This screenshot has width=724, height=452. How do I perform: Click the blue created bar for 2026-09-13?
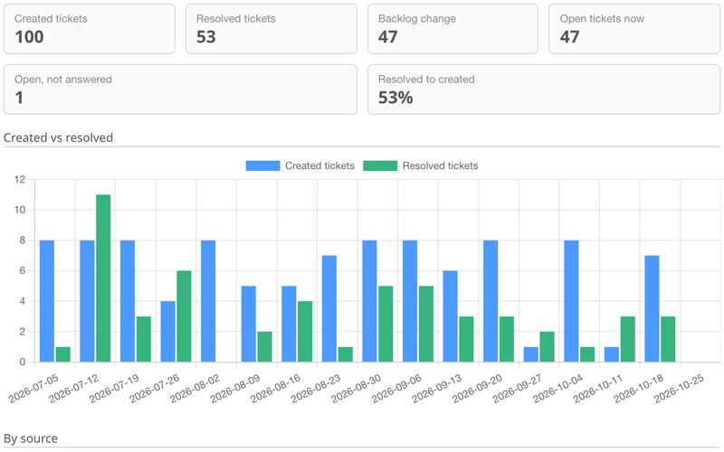point(450,316)
